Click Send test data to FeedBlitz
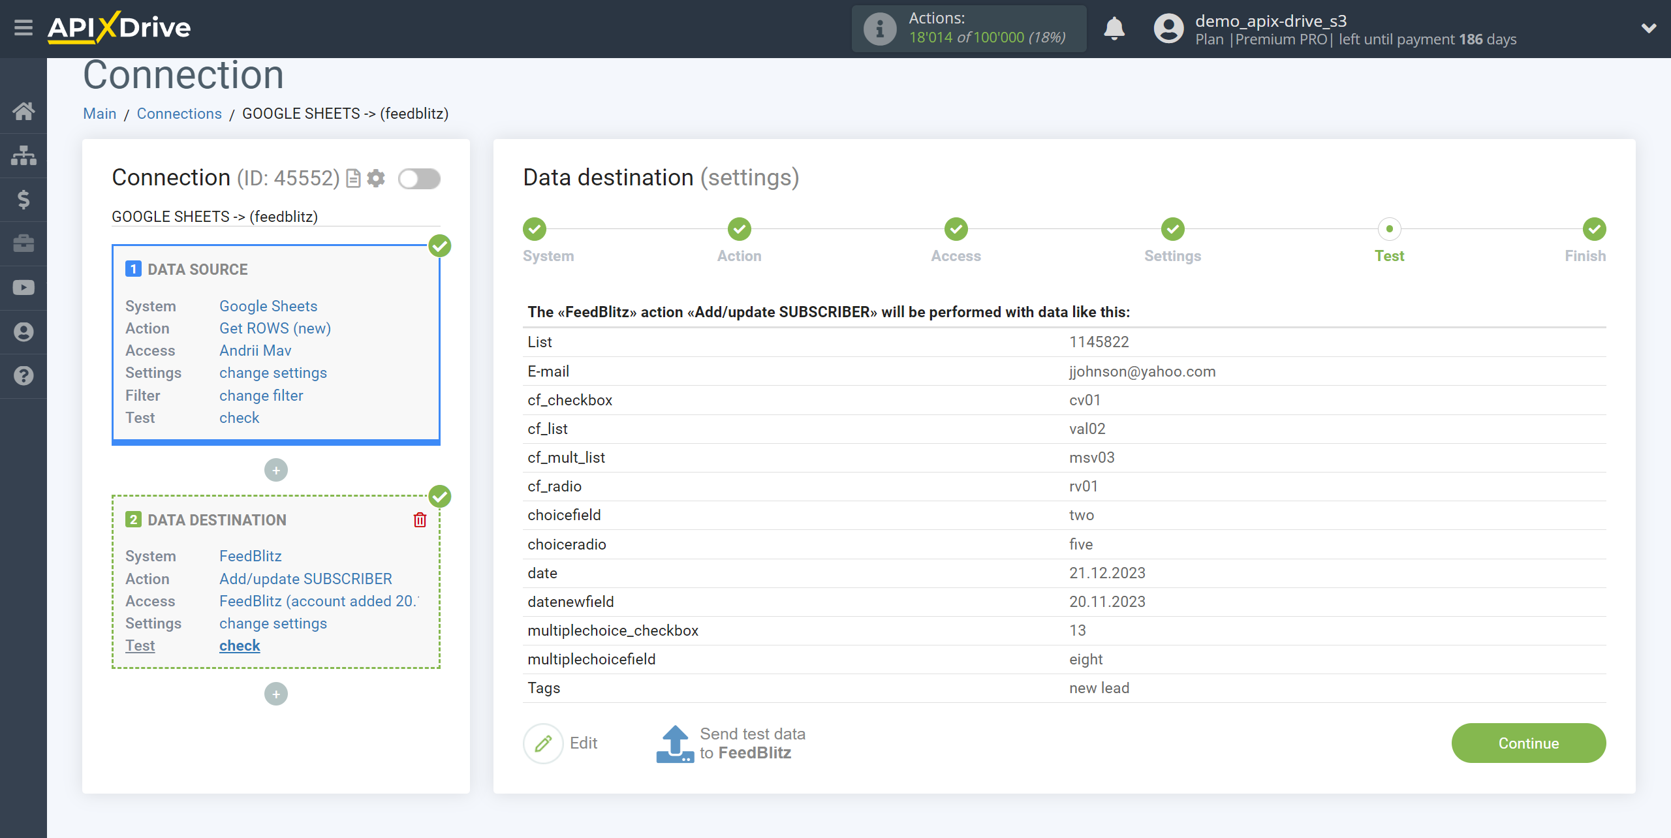The width and height of the screenshot is (1671, 838). (753, 743)
